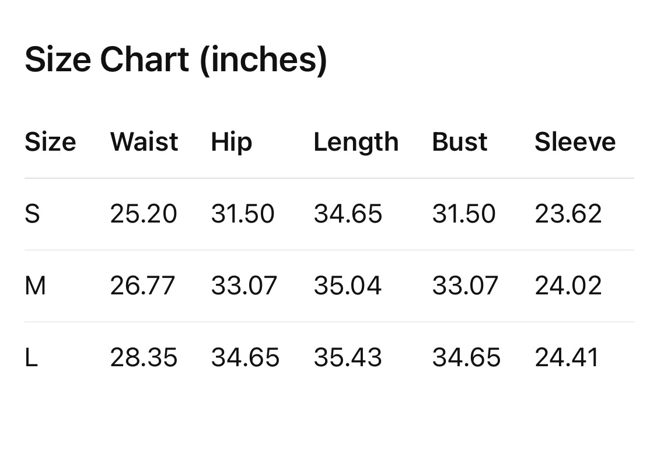Select the Hip column header
This screenshot has width=650, height=455.
tap(231, 142)
